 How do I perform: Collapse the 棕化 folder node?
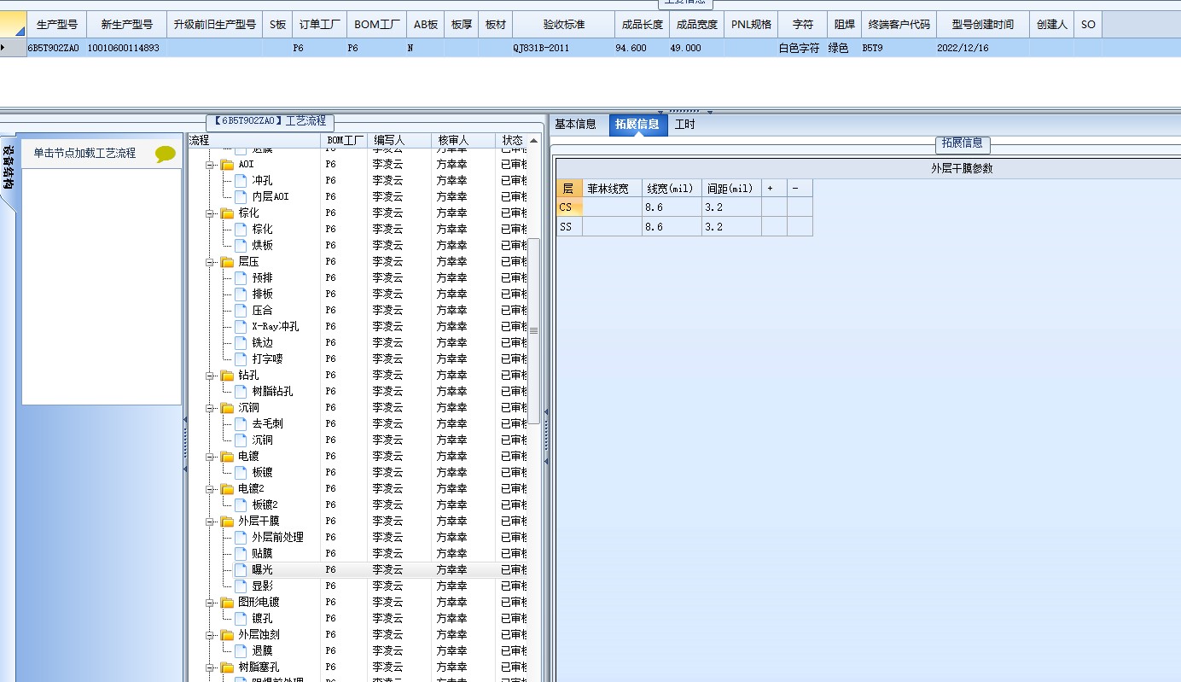[210, 213]
